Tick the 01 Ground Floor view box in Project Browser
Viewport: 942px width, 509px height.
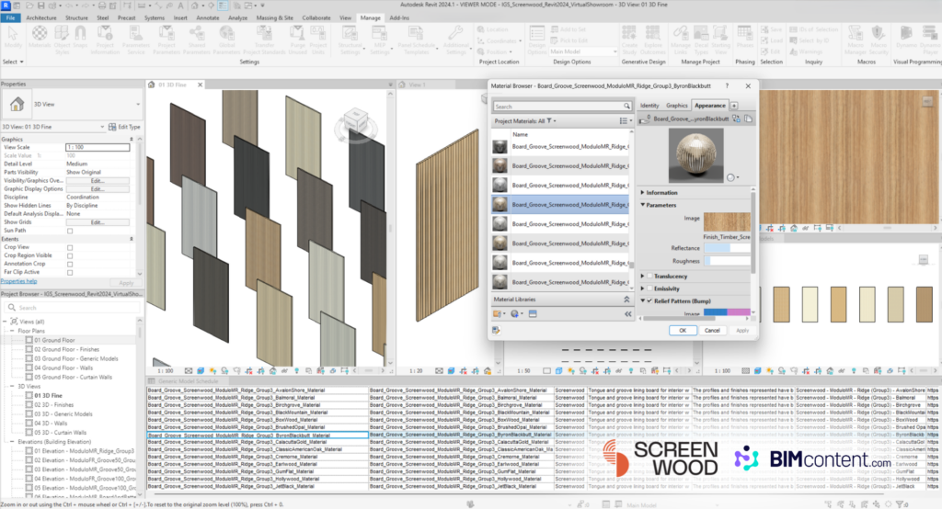[x=29, y=340]
